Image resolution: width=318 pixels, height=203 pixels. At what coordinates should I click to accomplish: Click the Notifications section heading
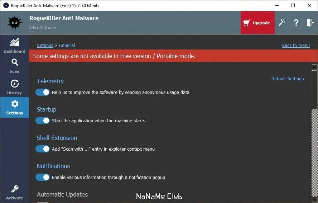[x=53, y=166]
